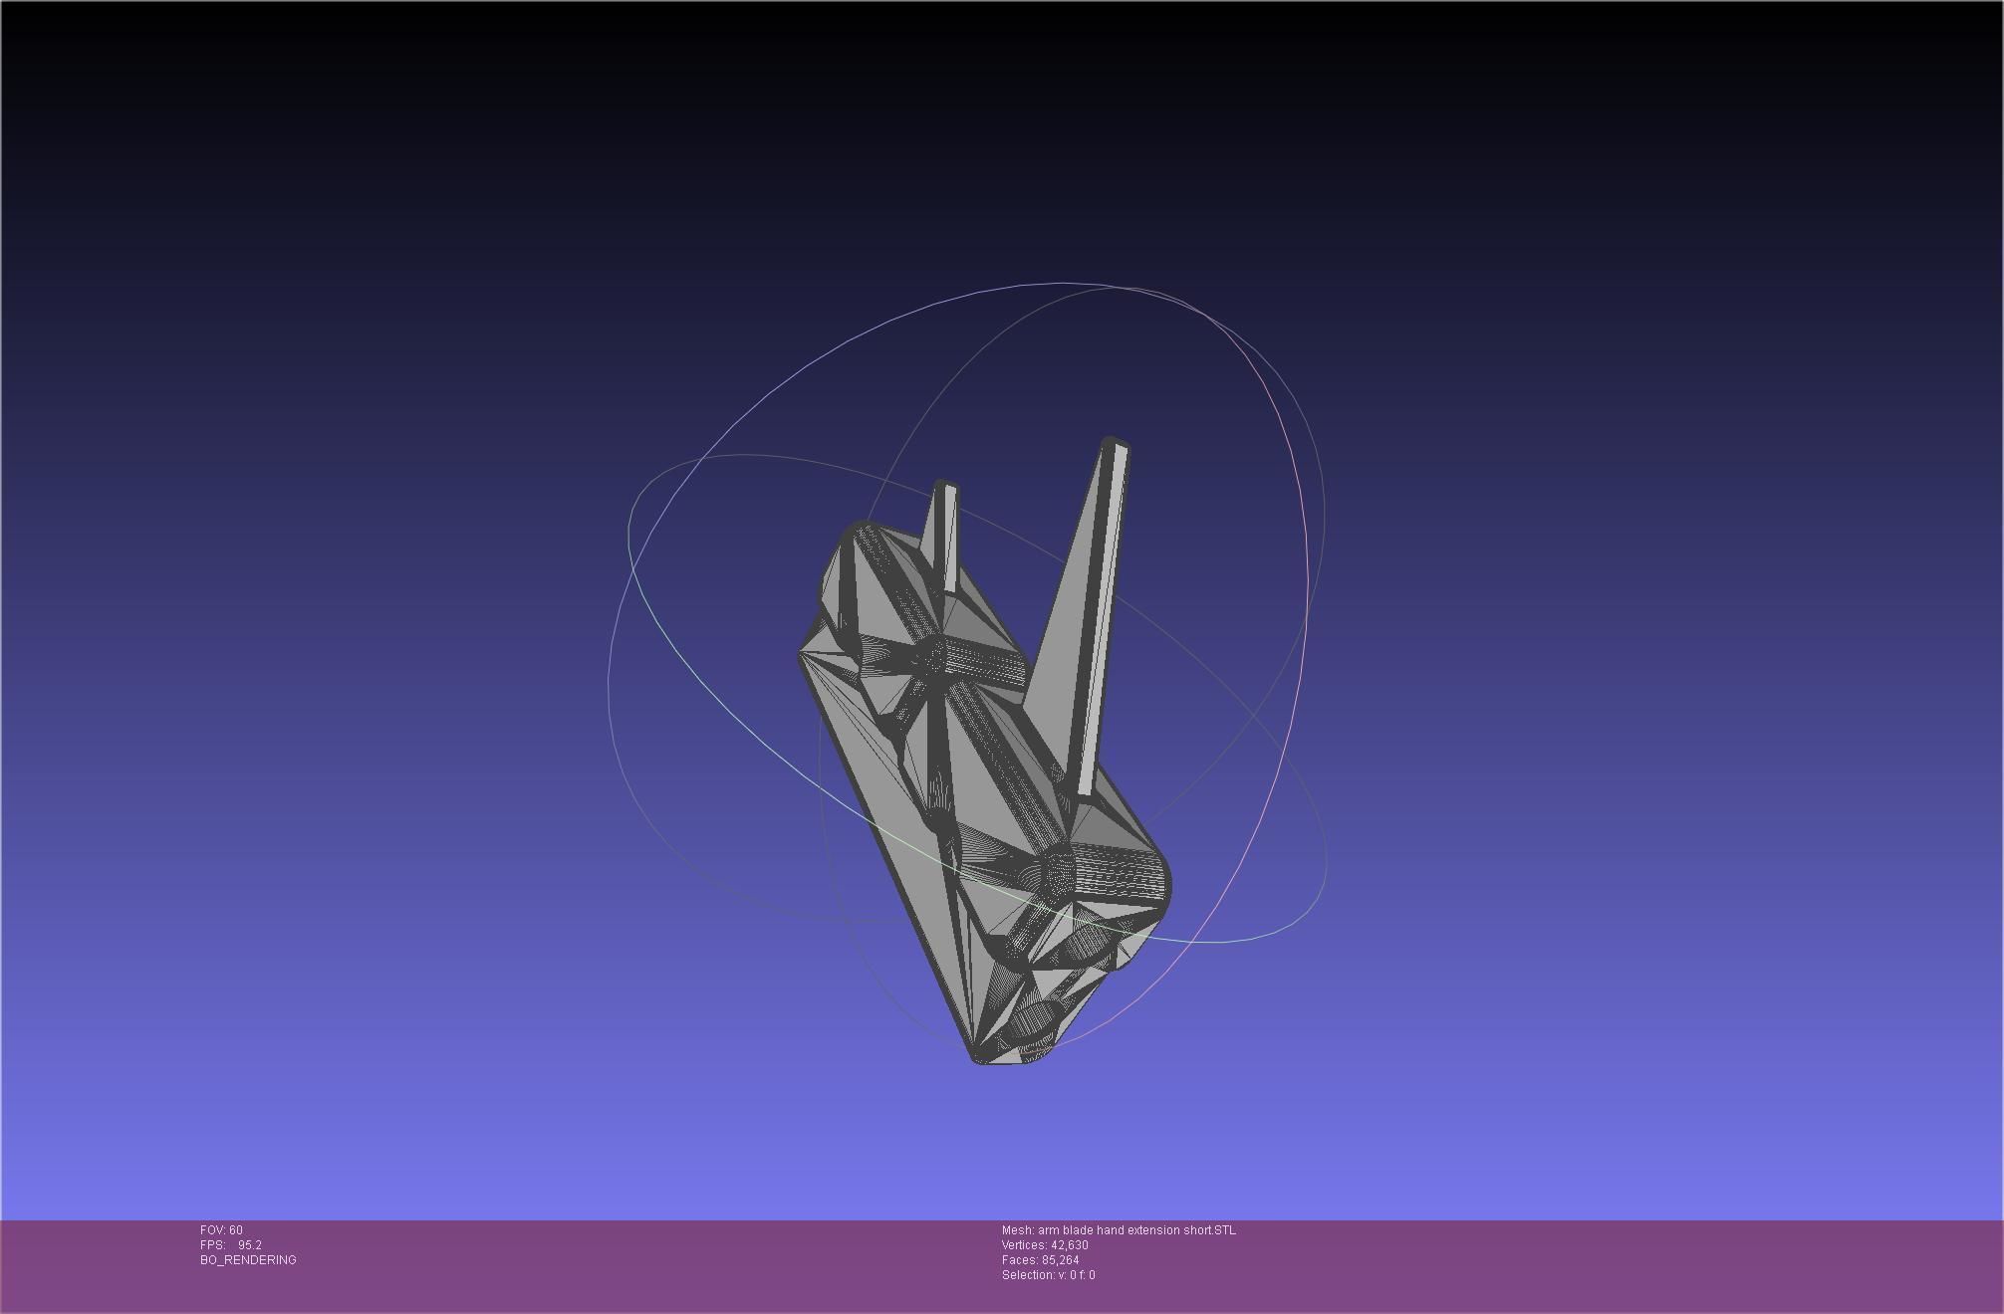Click the FOV: 60 readout

click(221, 1230)
